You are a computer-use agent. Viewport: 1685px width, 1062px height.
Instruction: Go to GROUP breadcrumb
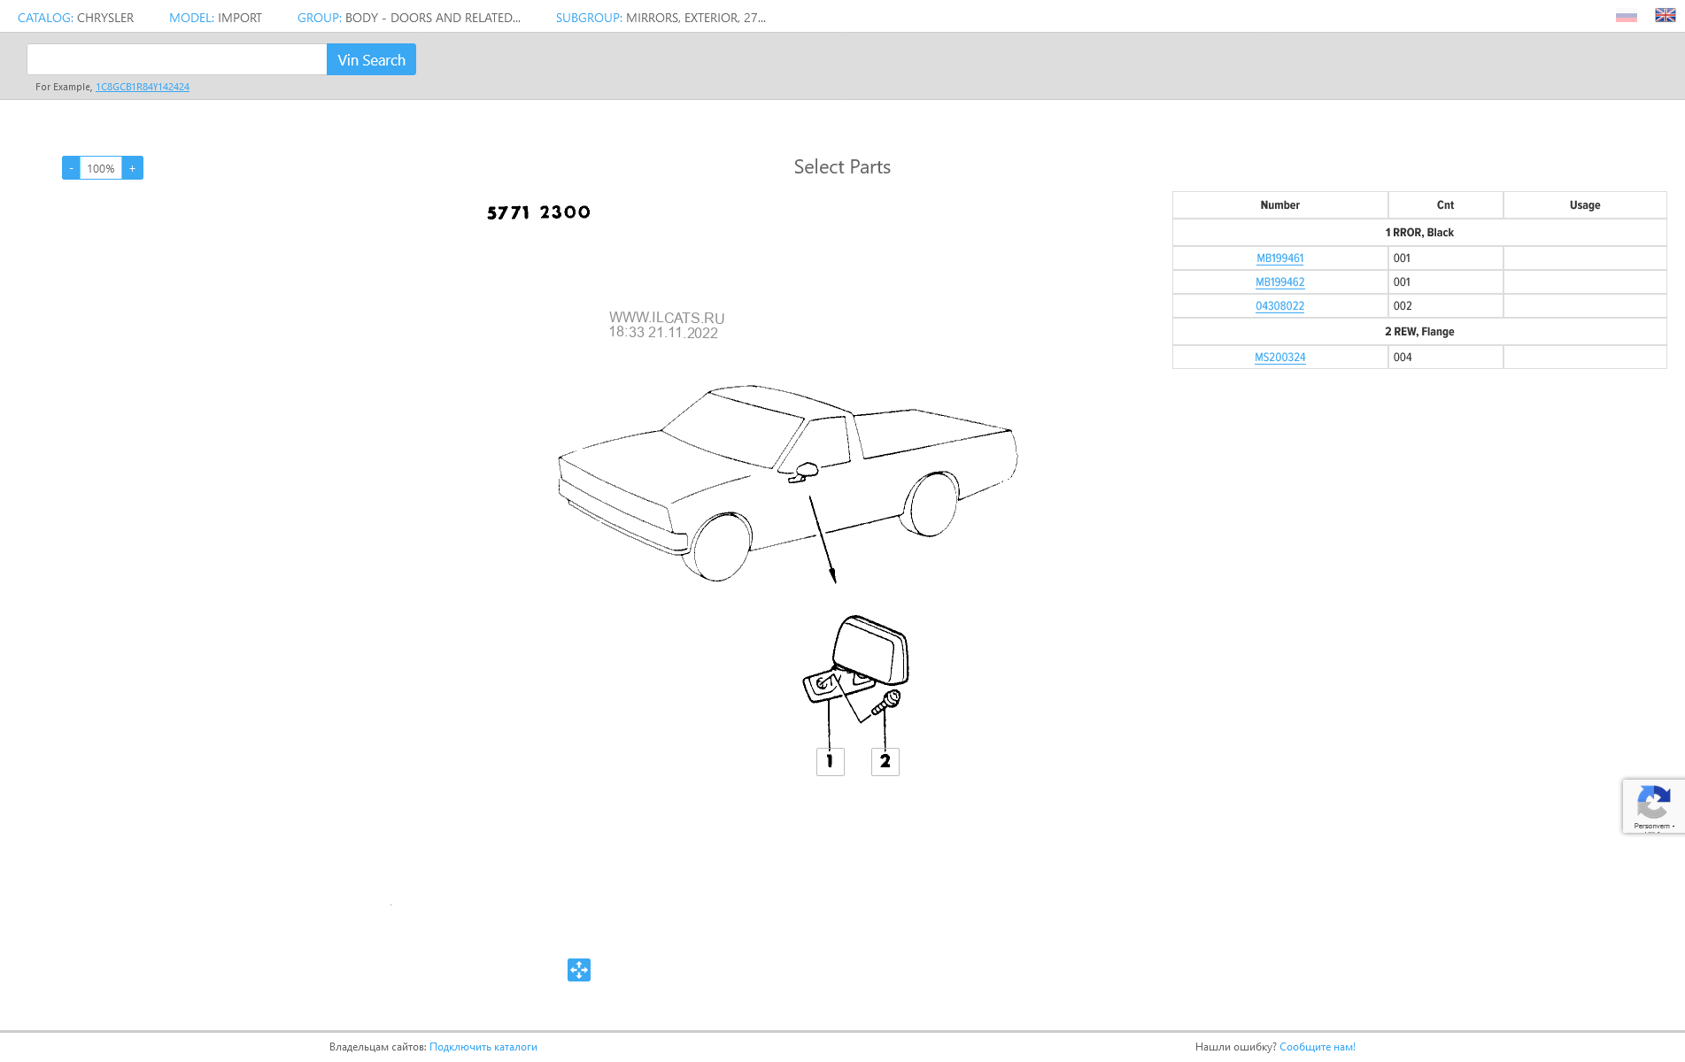click(x=409, y=18)
